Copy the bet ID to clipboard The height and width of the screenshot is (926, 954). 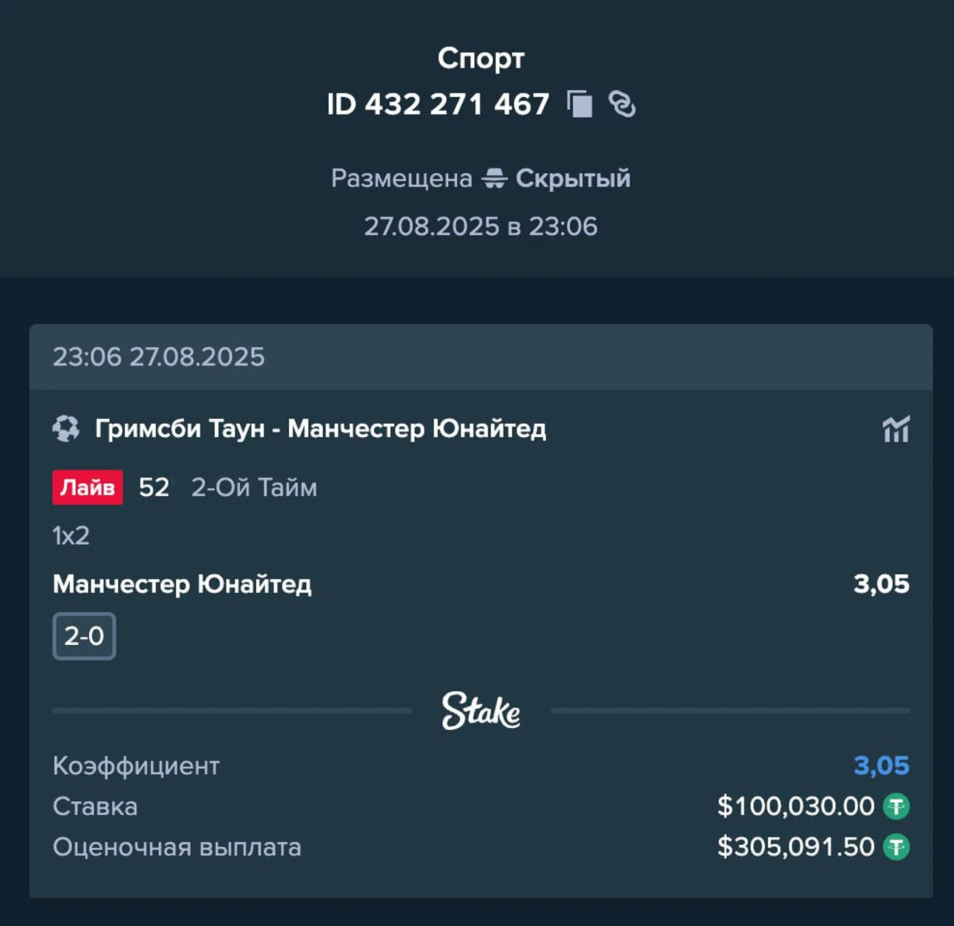click(x=580, y=104)
